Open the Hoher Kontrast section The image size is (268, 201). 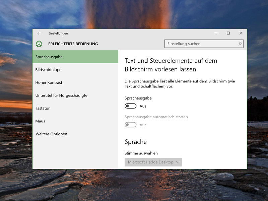(75, 82)
